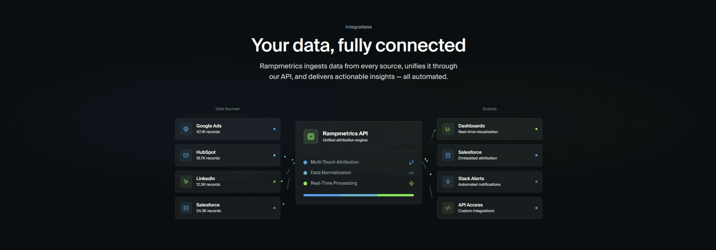Click the Dashboards bar chart icon

pyautogui.click(x=448, y=129)
